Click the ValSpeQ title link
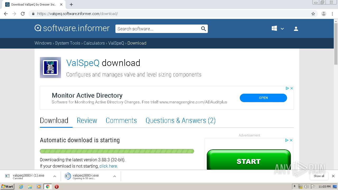This screenshot has width=338, height=190. (x=83, y=63)
